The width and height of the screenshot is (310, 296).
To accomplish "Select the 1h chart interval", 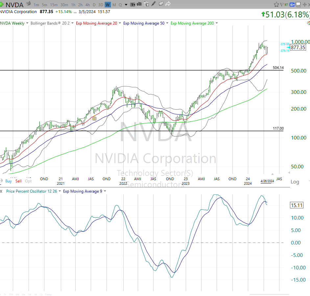I will [x=73, y=5].
